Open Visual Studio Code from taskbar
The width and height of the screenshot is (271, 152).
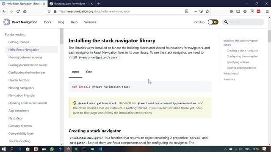tap(100, 149)
